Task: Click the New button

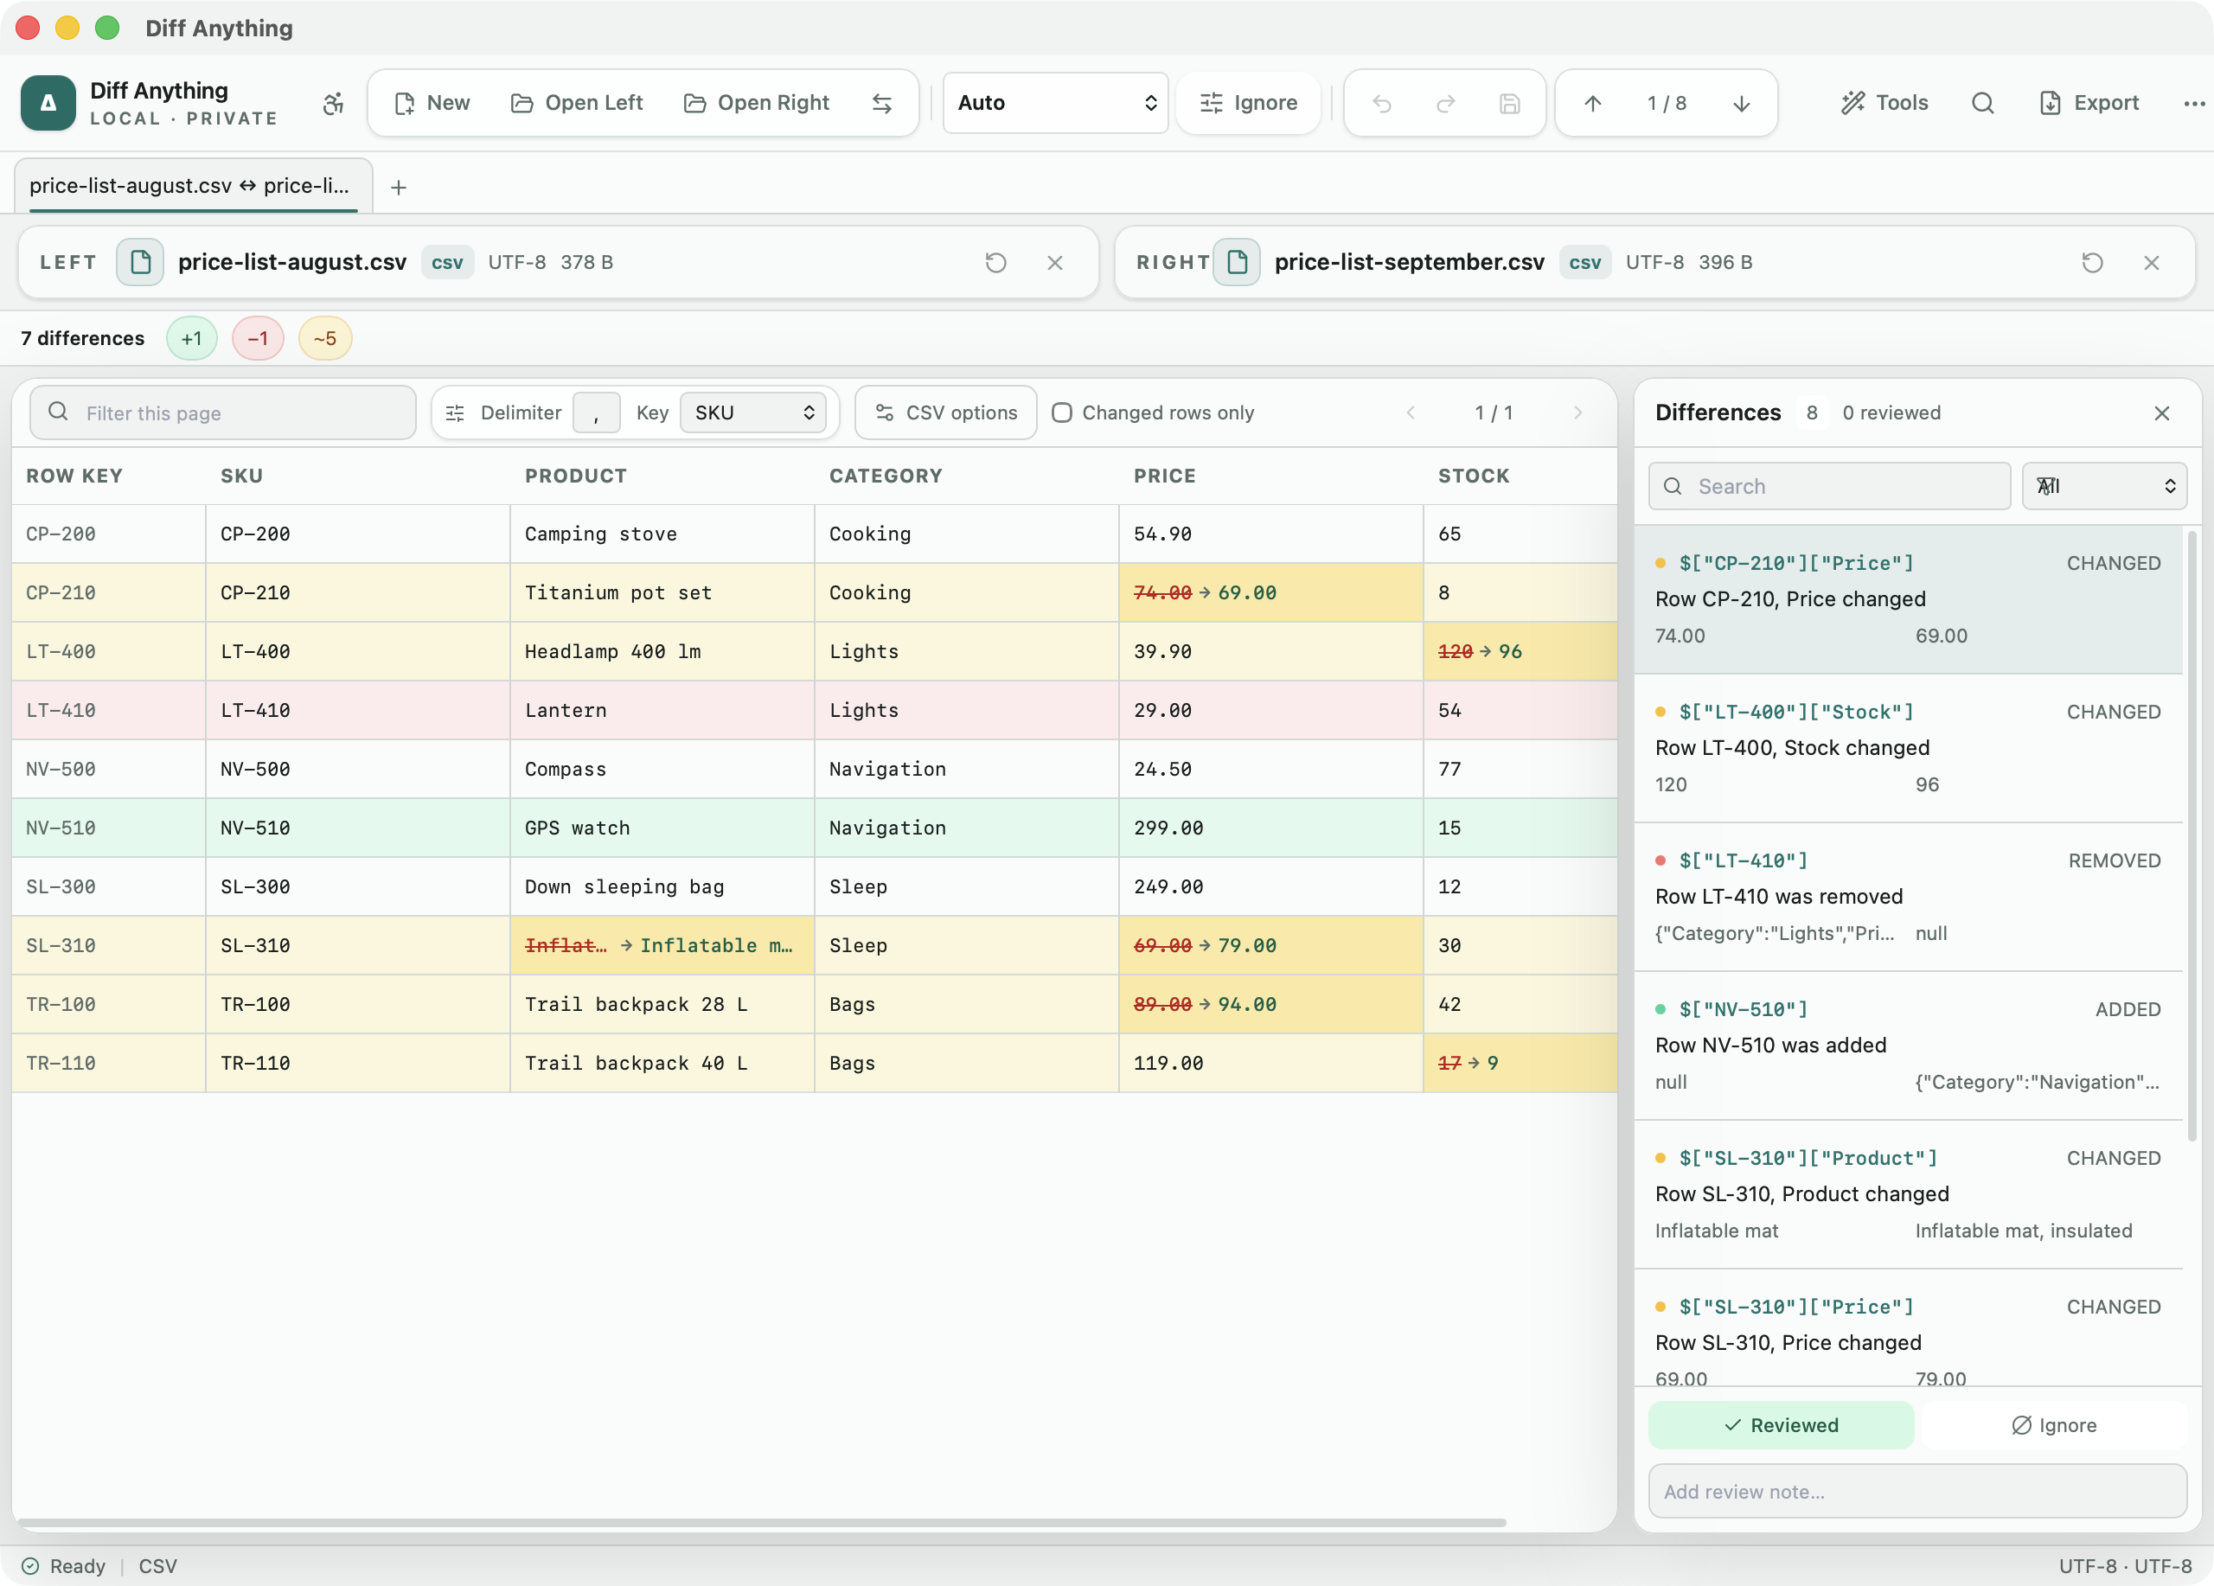Action: (x=431, y=104)
